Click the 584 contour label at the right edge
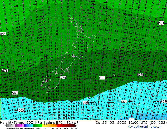The width and height of the screenshot is (167, 129). point(161,23)
